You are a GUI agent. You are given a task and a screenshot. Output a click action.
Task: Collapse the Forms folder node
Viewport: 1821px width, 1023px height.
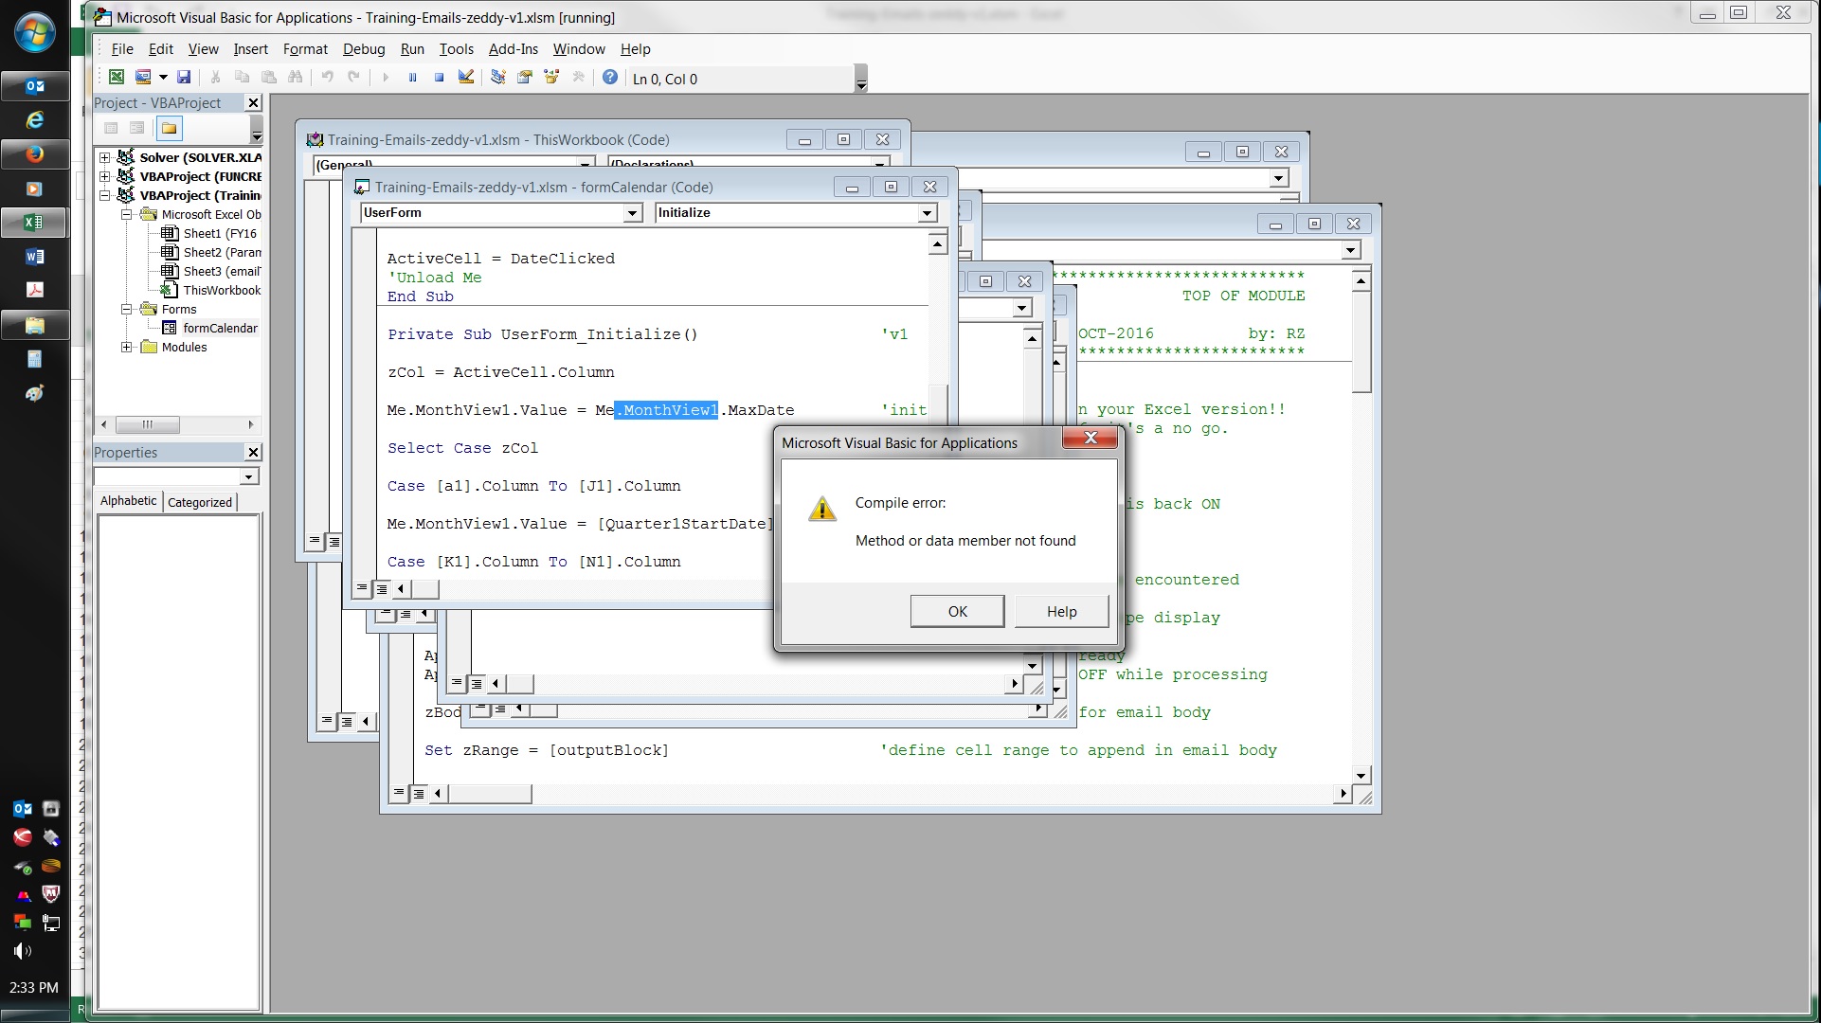pos(126,310)
